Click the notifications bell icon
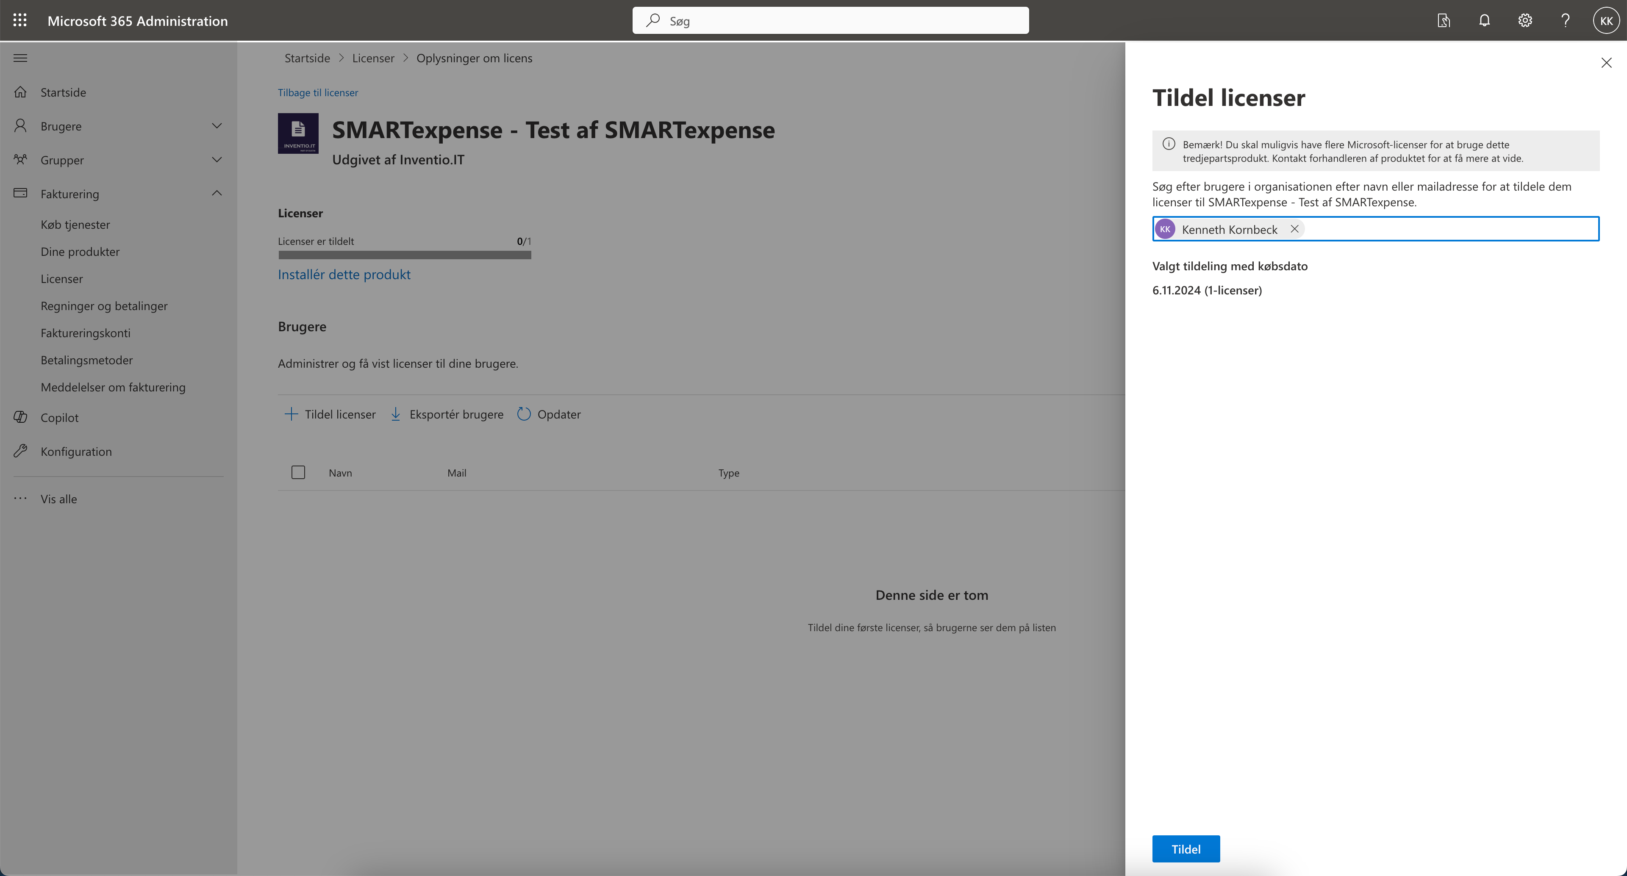This screenshot has height=876, width=1627. [1484, 20]
